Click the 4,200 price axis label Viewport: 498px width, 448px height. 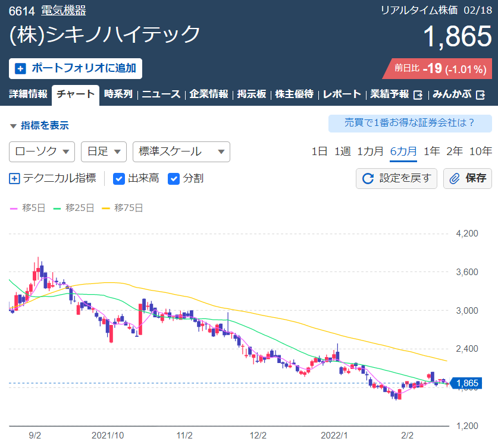[x=467, y=234]
